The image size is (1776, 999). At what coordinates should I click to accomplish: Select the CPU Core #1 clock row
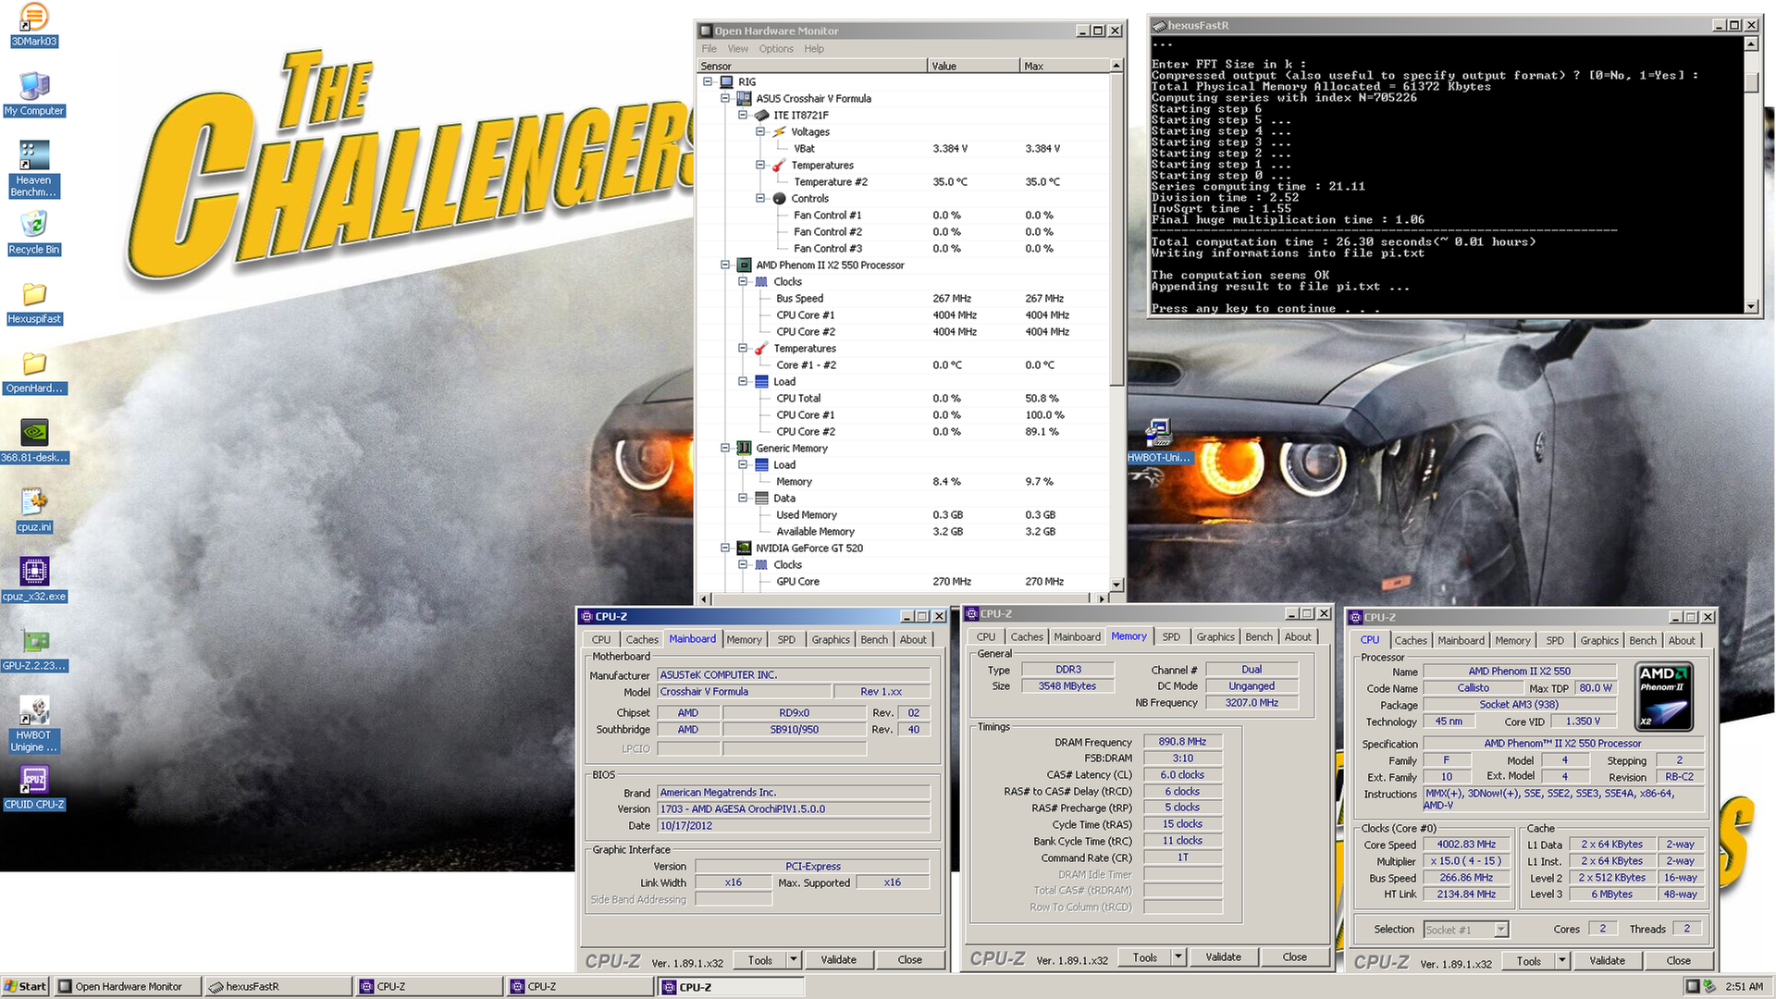pos(903,314)
